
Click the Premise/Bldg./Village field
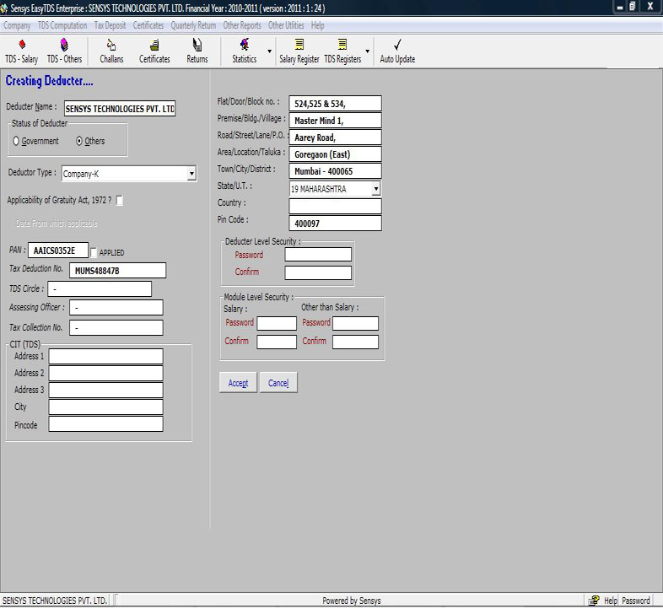[x=336, y=121]
